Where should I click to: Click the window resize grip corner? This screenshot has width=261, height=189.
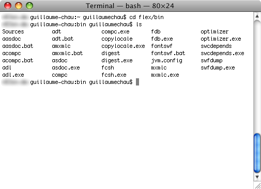pyautogui.click(x=257, y=185)
